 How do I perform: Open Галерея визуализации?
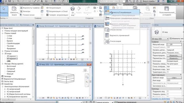click(x=57, y=15)
